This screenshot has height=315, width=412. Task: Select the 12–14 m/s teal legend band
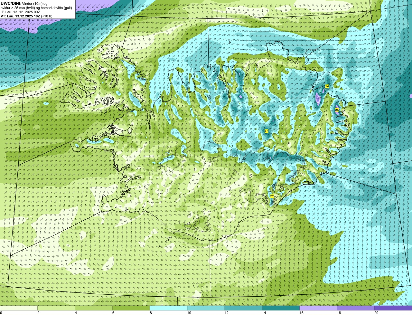[244, 308]
